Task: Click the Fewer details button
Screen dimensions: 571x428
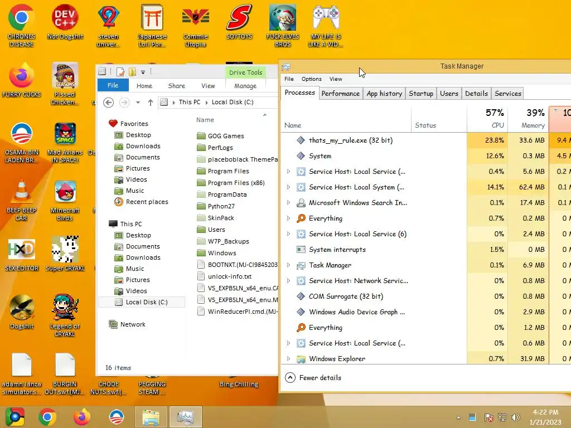Action: point(313,378)
